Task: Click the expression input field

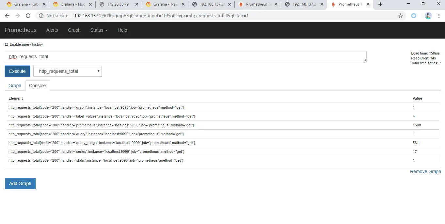Action: click(x=186, y=56)
